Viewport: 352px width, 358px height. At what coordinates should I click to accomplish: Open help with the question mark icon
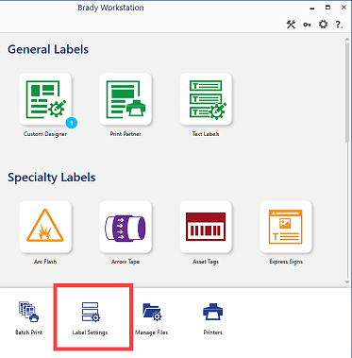coord(339,25)
